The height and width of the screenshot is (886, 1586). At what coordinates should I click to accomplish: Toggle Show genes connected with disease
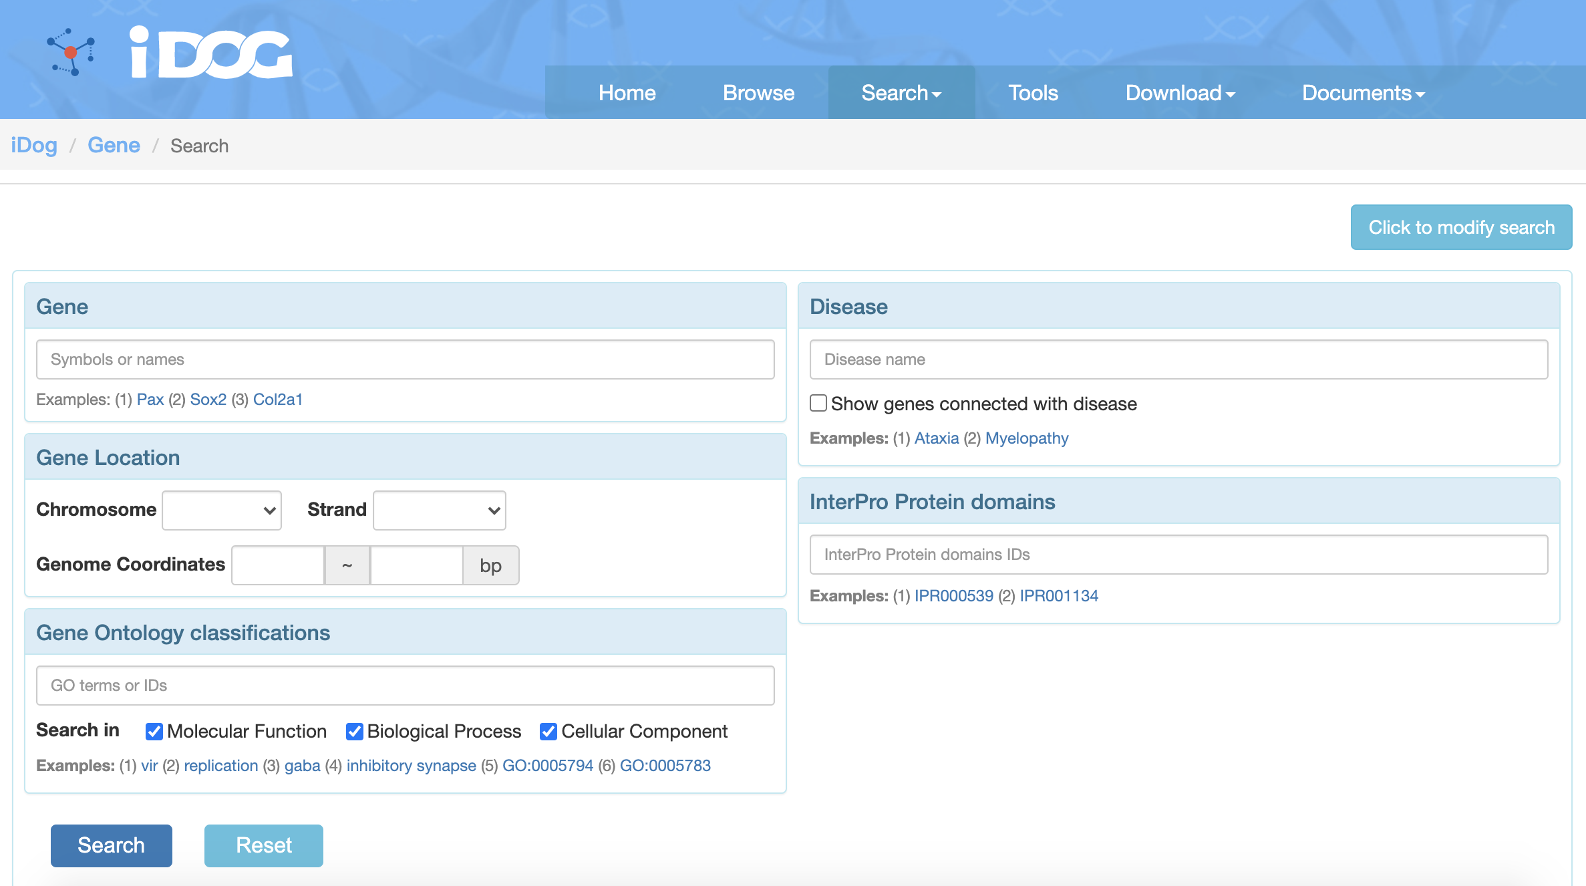pyautogui.click(x=818, y=403)
